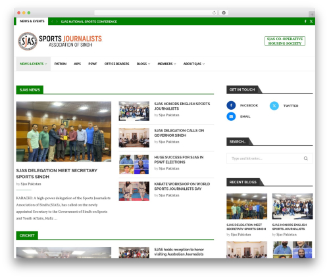Open Karate Workshop on World Sports Journalists Day
The height and width of the screenshot is (278, 329).
pyautogui.click(x=182, y=187)
